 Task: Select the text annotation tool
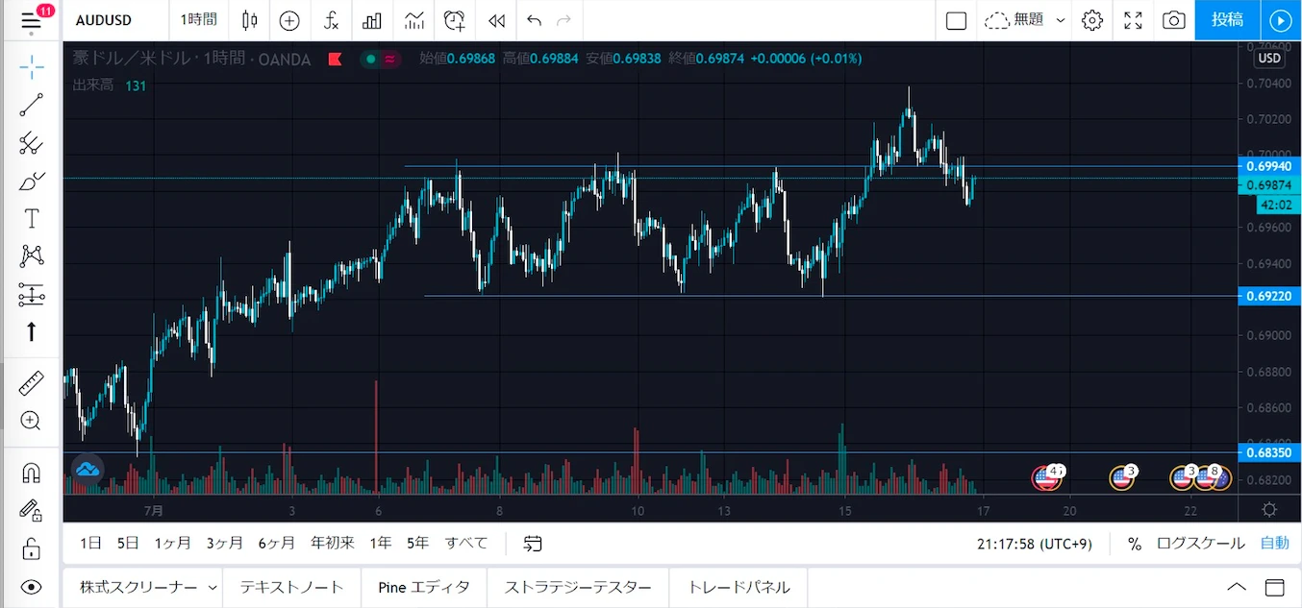31,218
